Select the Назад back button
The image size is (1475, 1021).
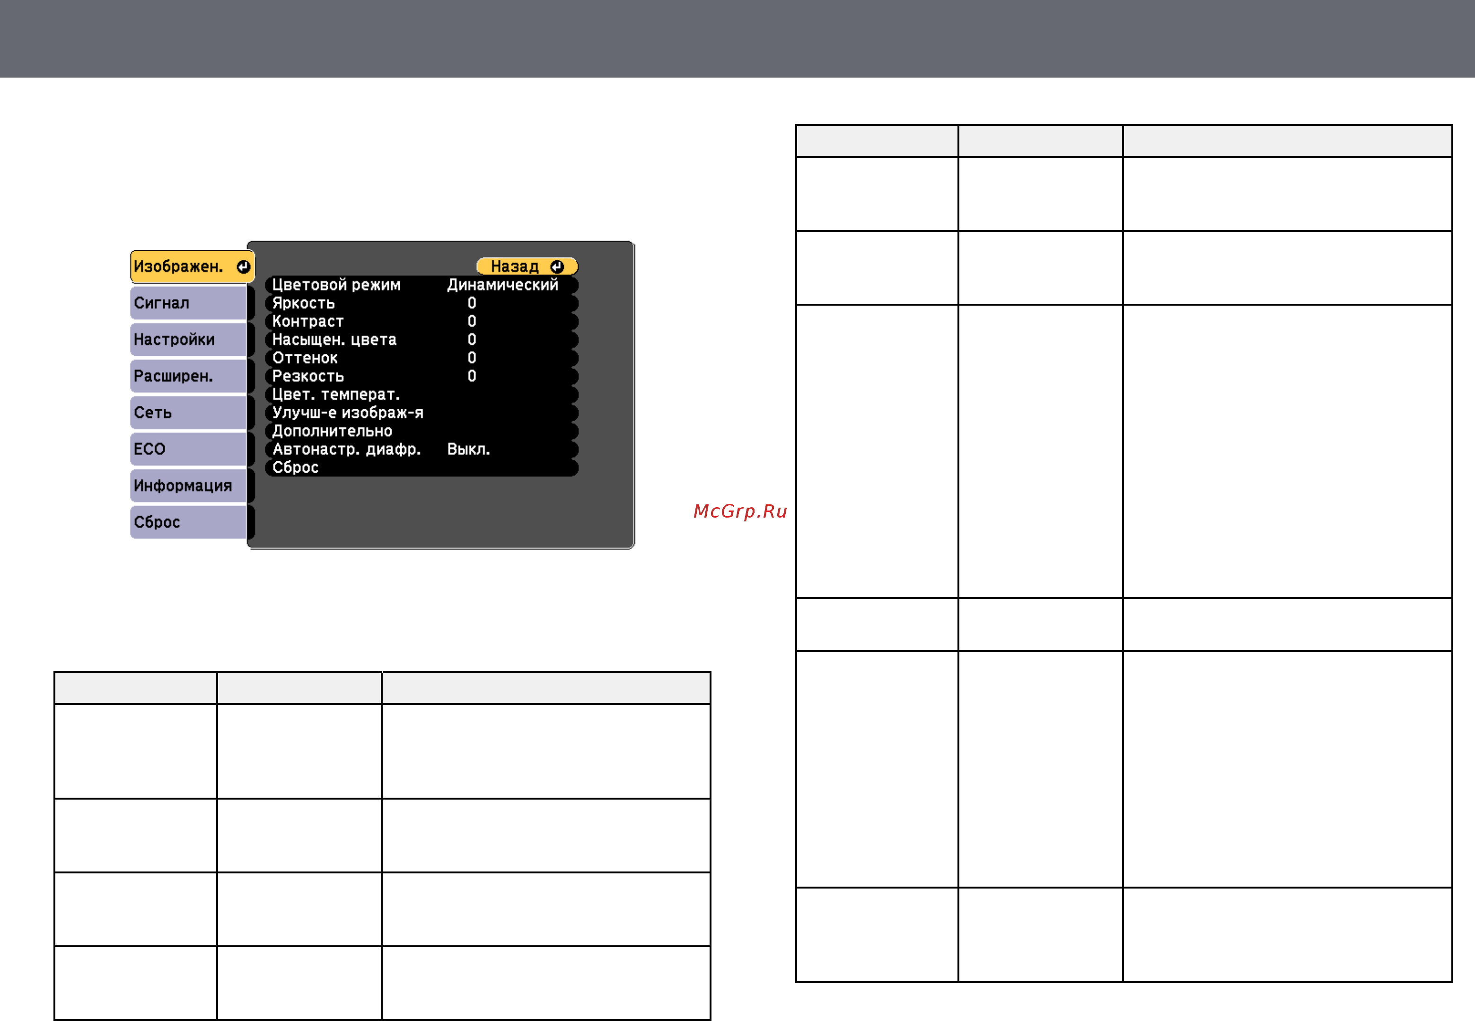click(x=527, y=266)
